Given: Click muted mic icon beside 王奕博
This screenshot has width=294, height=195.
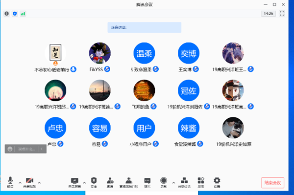Looking at the screenshot, I should coord(196,69).
